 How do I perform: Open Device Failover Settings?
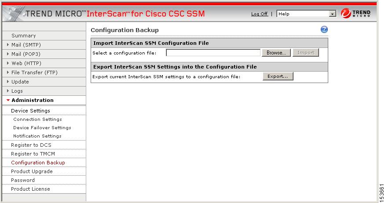[42, 128]
